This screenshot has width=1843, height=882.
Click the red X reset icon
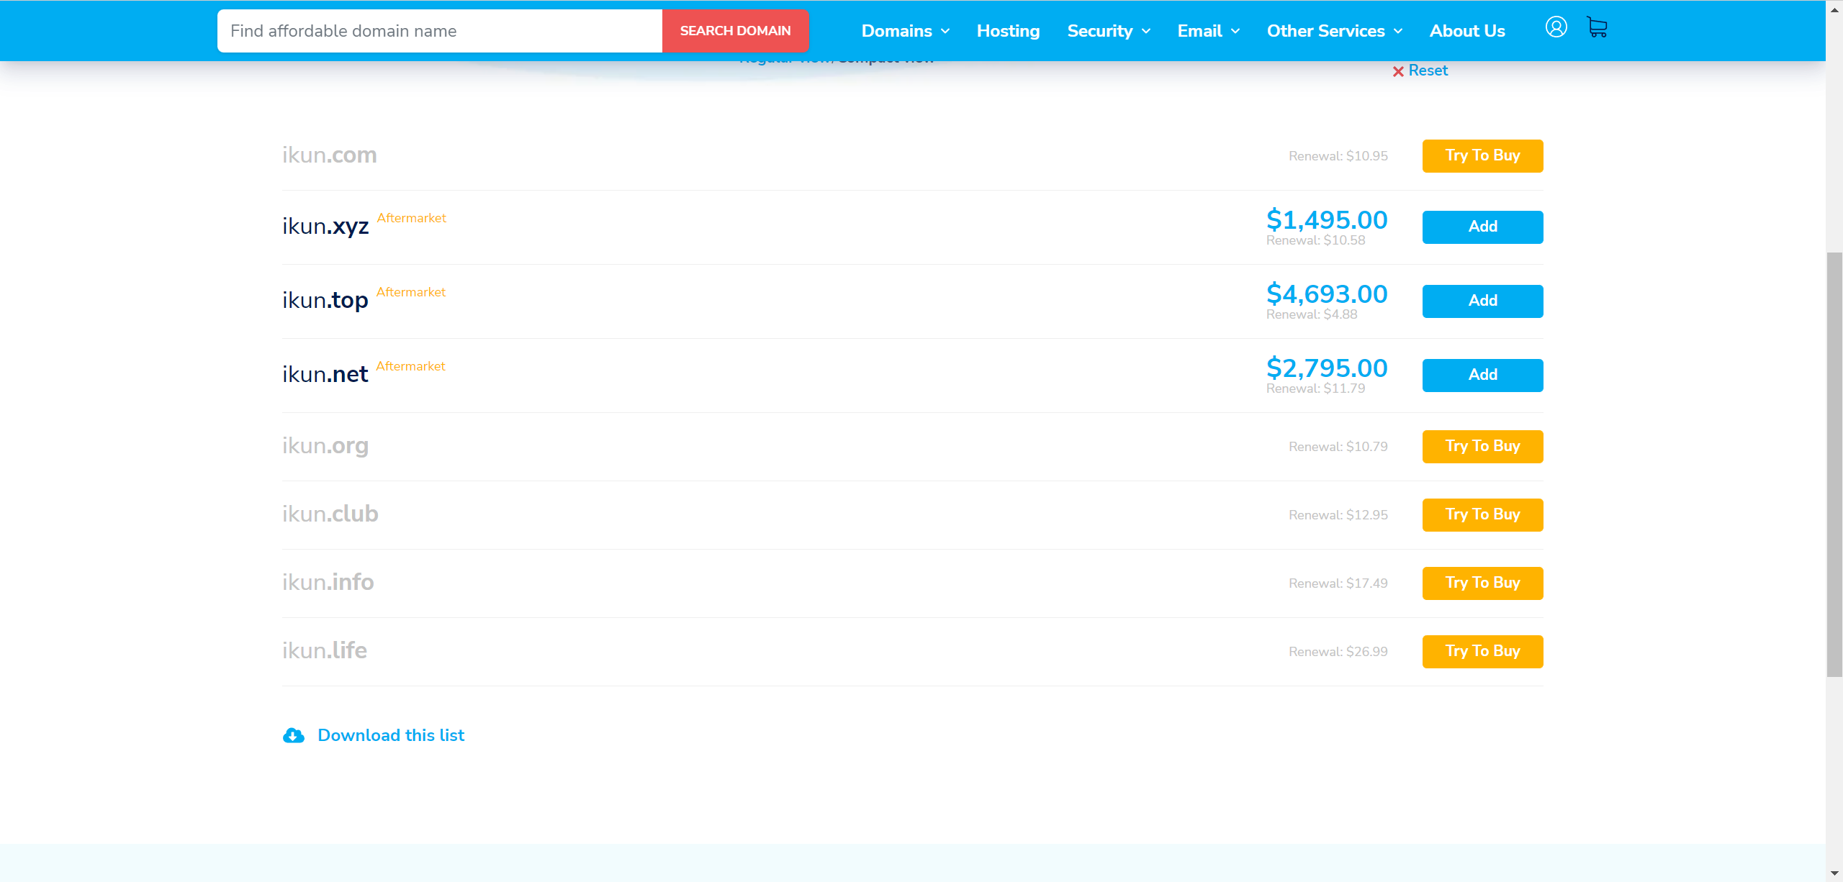coord(1398,71)
